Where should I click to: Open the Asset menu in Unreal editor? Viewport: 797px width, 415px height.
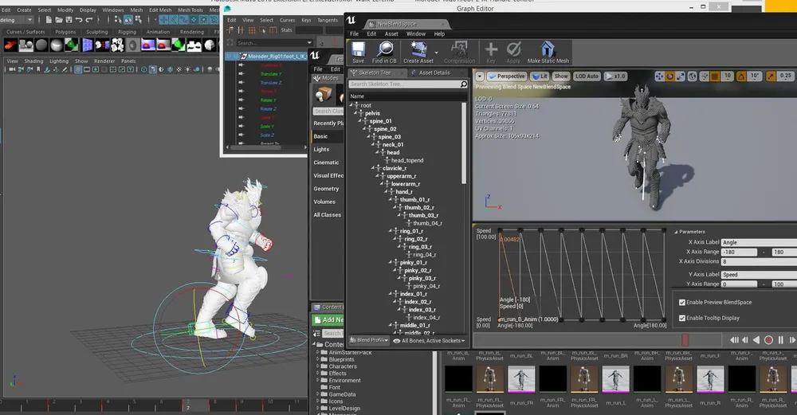pos(391,34)
